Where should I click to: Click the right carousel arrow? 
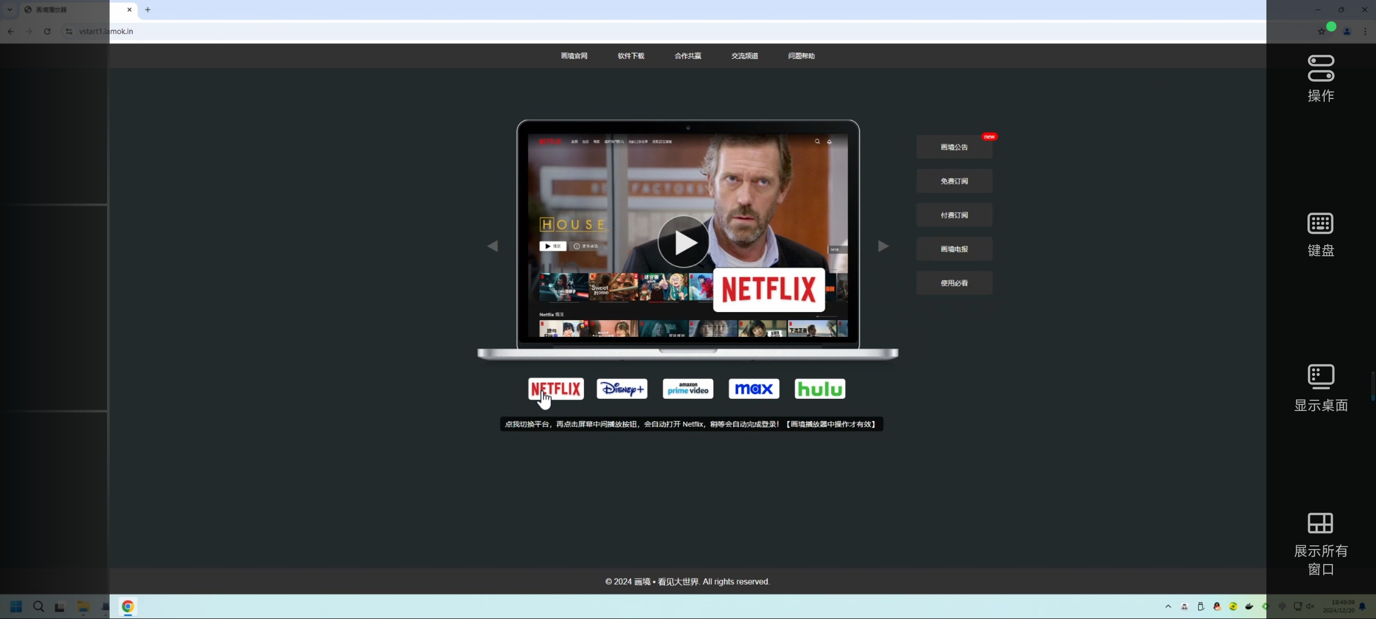coord(883,246)
